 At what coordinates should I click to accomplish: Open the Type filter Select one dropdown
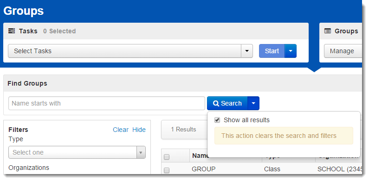pos(77,152)
